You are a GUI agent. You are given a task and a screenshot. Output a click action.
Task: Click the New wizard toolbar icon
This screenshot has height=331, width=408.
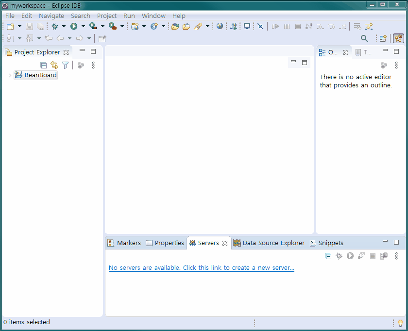click(x=10, y=26)
